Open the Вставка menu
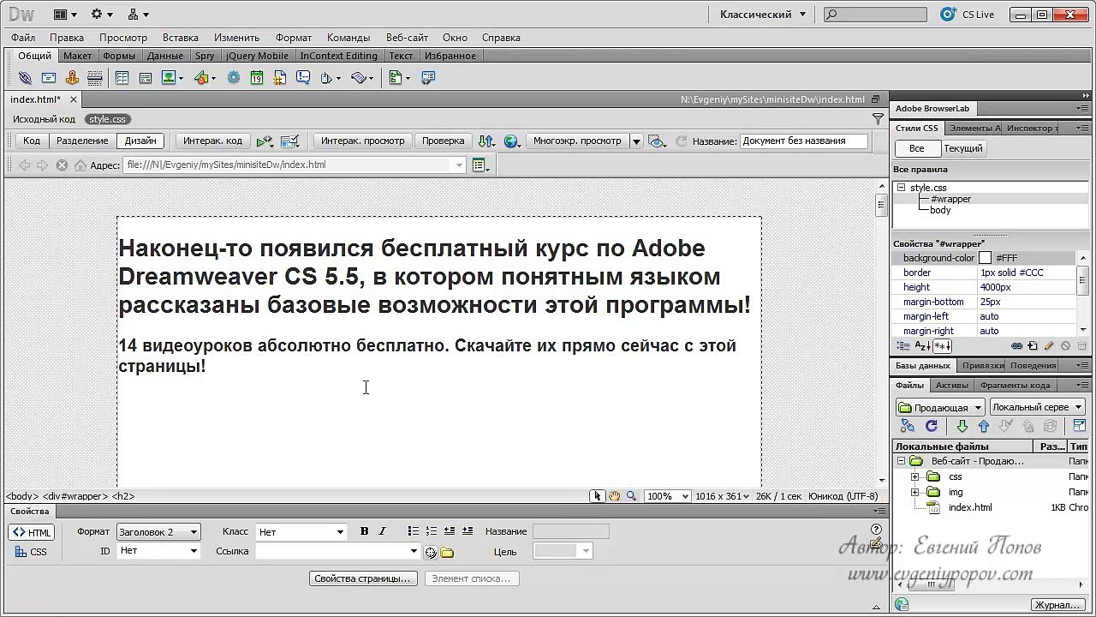 tap(180, 38)
